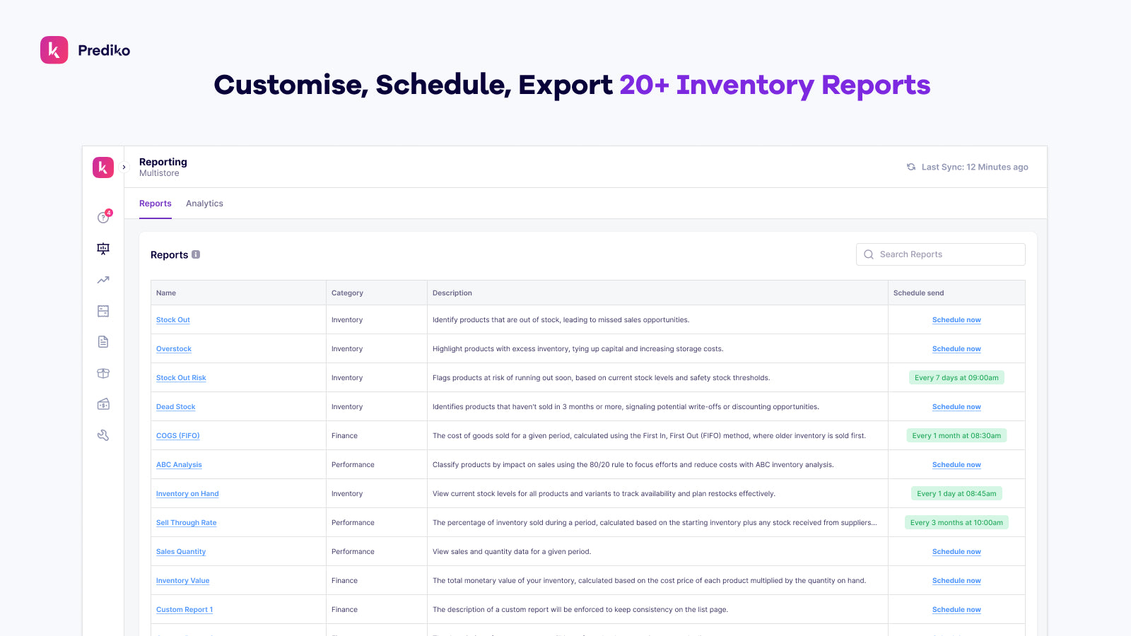Click the Inventory category of Dead Stock

tap(347, 407)
